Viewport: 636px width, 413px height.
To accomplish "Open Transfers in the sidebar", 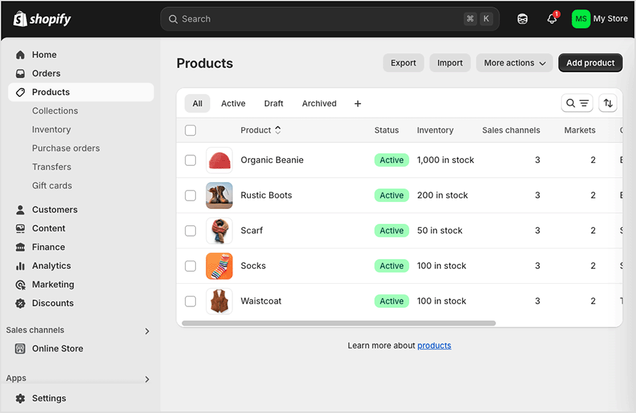I will (52, 167).
